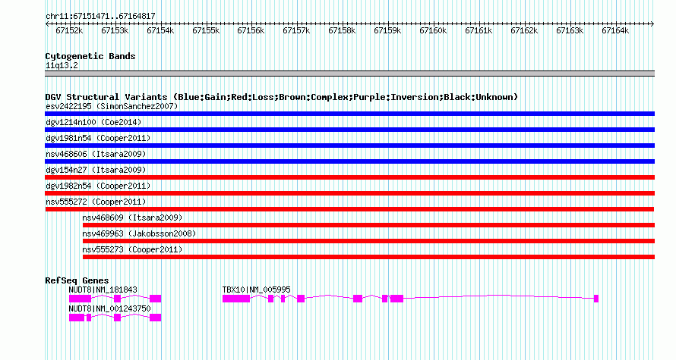This screenshot has width=676, height=360.
Task: Select the red bar under dgv1982n54
Action: [349, 193]
